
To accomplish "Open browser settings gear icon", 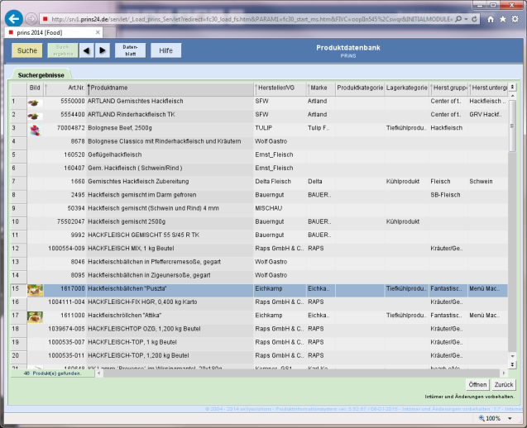I will 516,18.
